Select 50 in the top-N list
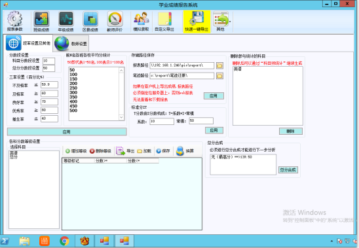The width and height of the screenshot is (359, 248). tap(72, 70)
